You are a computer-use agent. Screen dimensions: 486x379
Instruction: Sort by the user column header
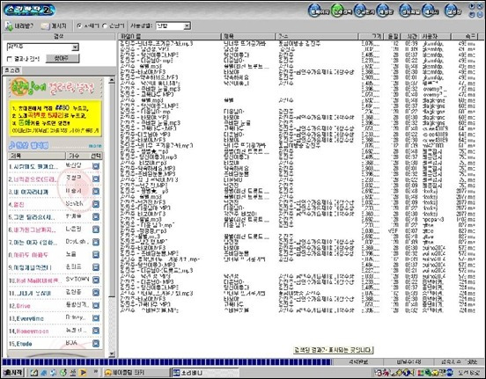pyautogui.click(x=437, y=37)
